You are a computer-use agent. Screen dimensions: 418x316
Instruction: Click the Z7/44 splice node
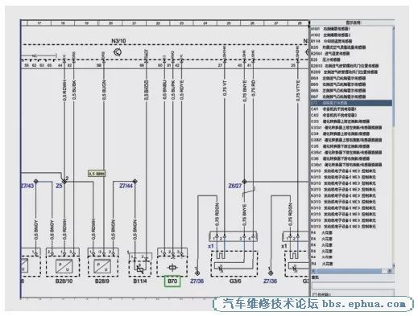click(135, 182)
